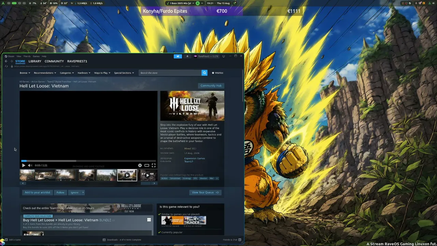
Task: Open the Special Sections dropdown
Action: (x=124, y=73)
